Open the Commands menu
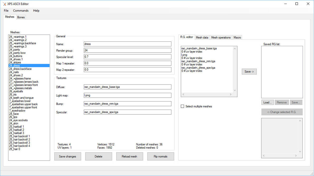This screenshot has height=176, width=314. 21,10
